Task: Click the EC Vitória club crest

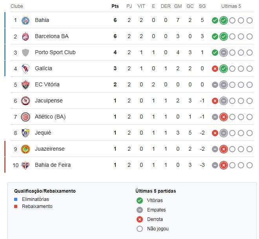Action: pos(26,84)
